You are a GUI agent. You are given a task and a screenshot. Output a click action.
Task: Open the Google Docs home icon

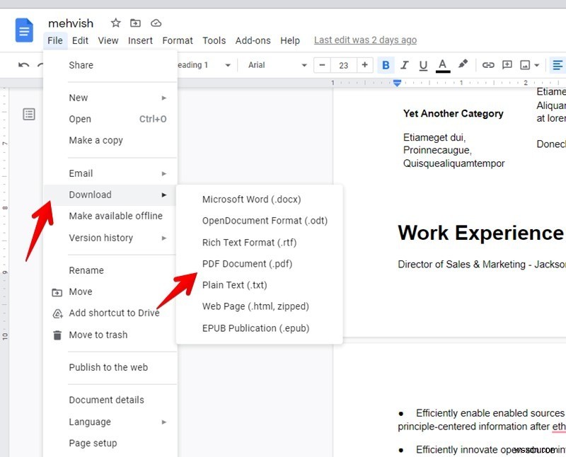pos(24,30)
